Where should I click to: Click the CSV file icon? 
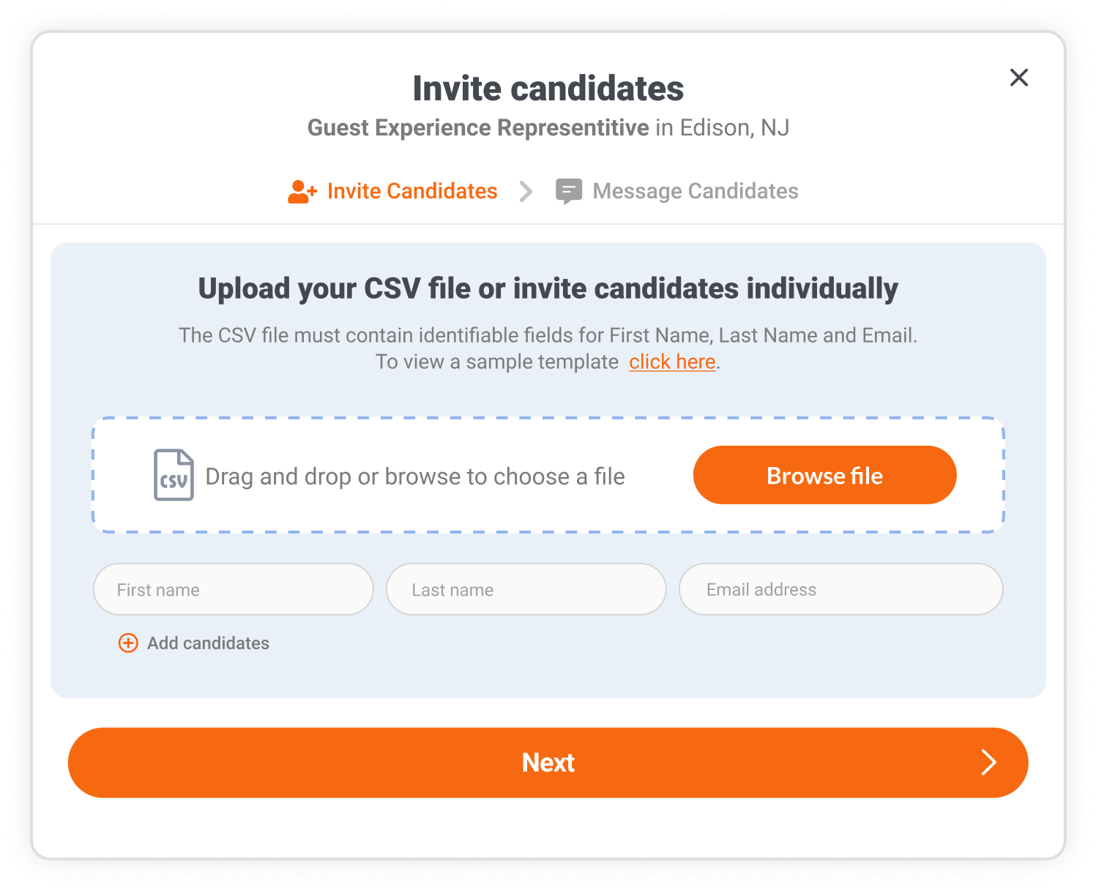(x=174, y=476)
